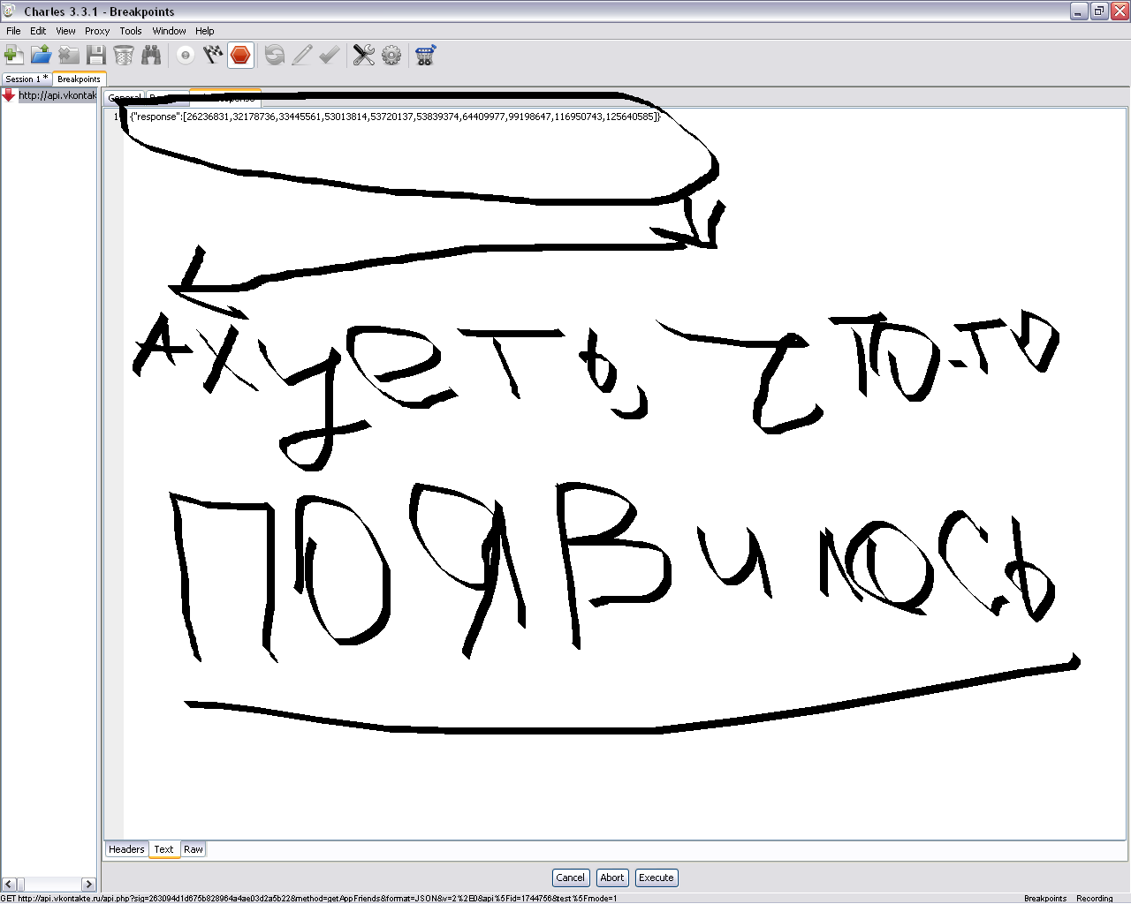The width and height of the screenshot is (1131, 904).
Task: Toggle recording with the disc button
Action: (x=185, y=56)
